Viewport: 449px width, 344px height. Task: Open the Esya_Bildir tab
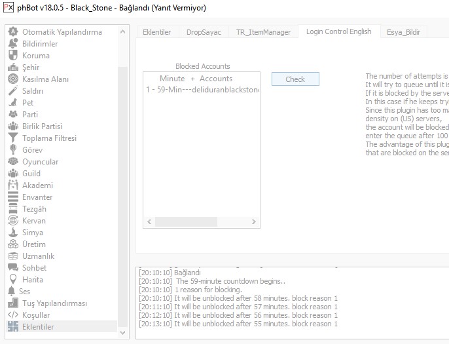[x=403, y=32]
